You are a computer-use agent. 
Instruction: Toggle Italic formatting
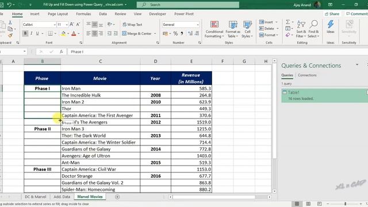pyautogui.click(x=31, y=33)
